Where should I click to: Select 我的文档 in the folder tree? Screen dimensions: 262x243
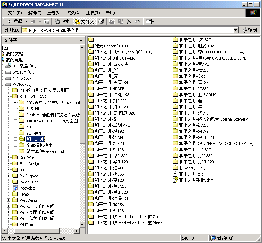[x=14, y=54]
